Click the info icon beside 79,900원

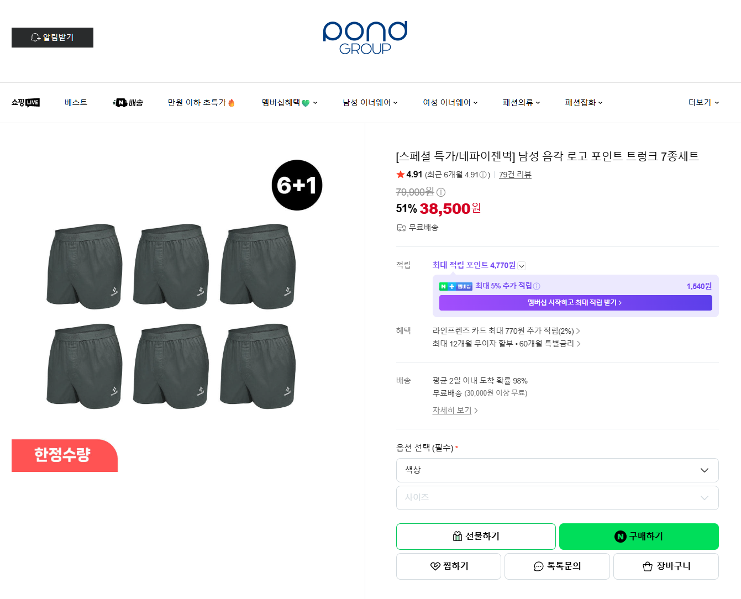(441, 192)
